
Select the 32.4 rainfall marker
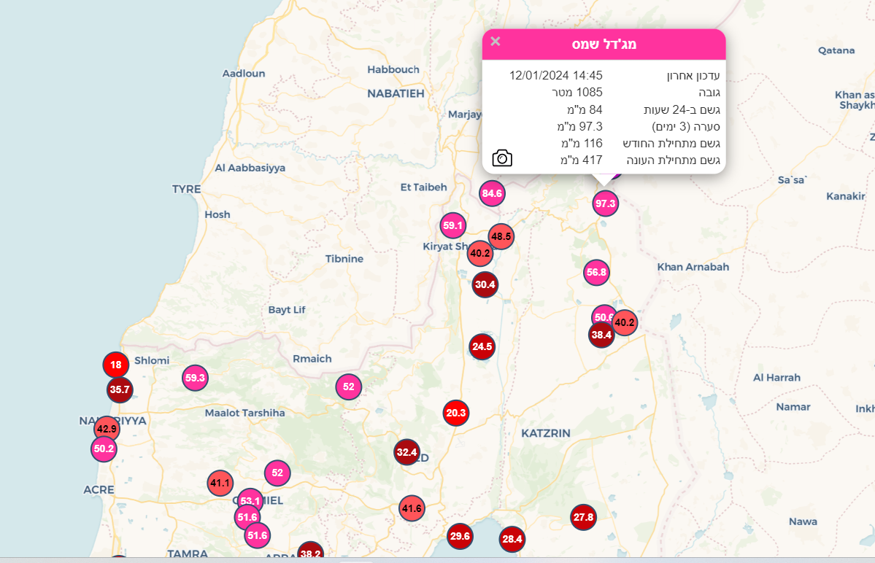tap(406, 452)
